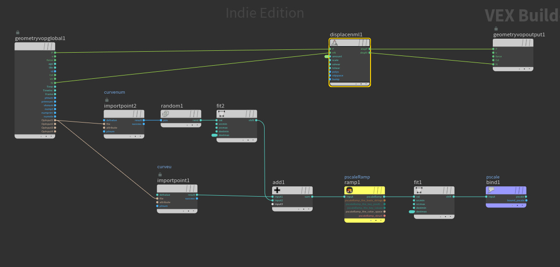This screenshot has width=560, height=267.
Task: Click N input port on geometryvopoutput1
Action: coord(493,64)
